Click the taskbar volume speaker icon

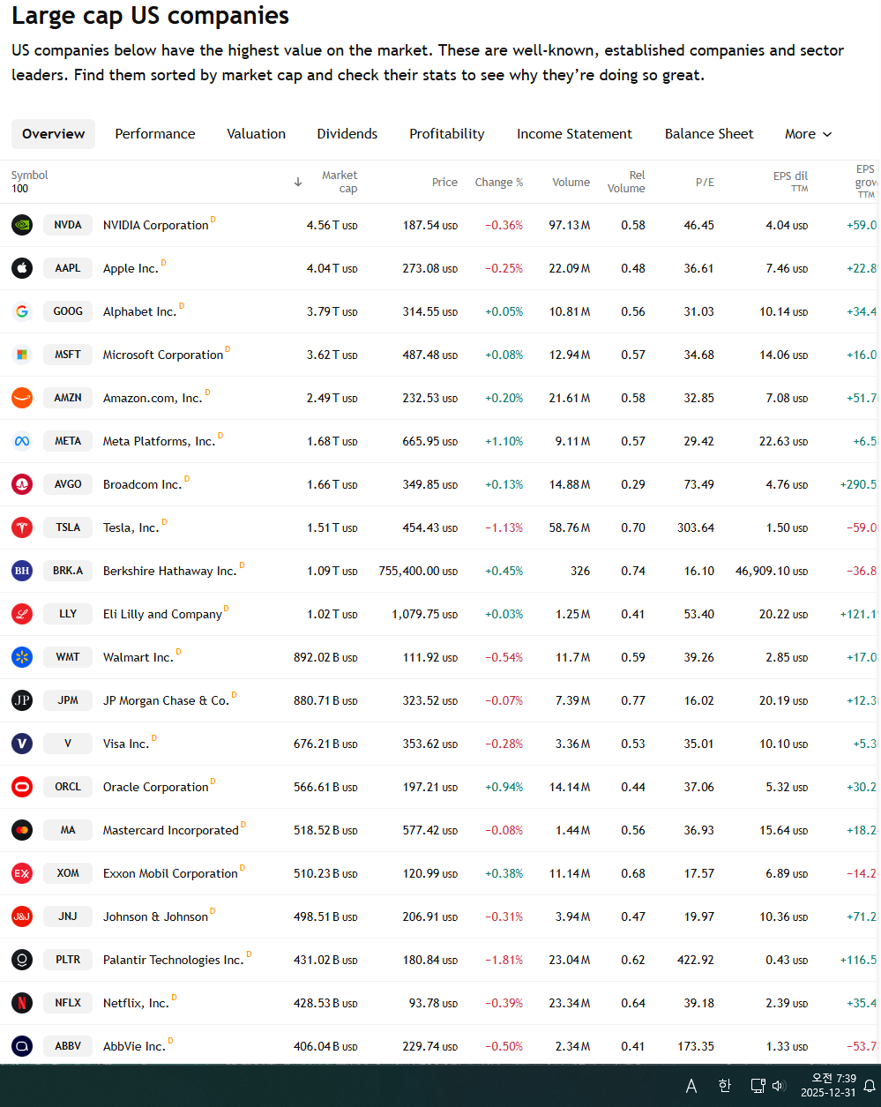coord(779,1086)
